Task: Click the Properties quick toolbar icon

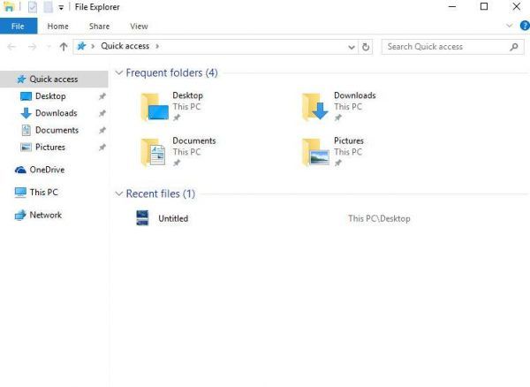Action: (33, 7)
